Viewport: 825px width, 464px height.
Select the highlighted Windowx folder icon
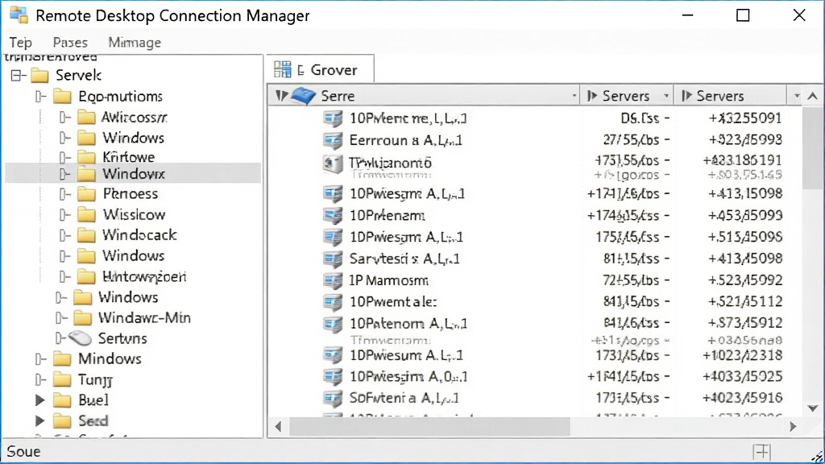(x=85, y=174)
